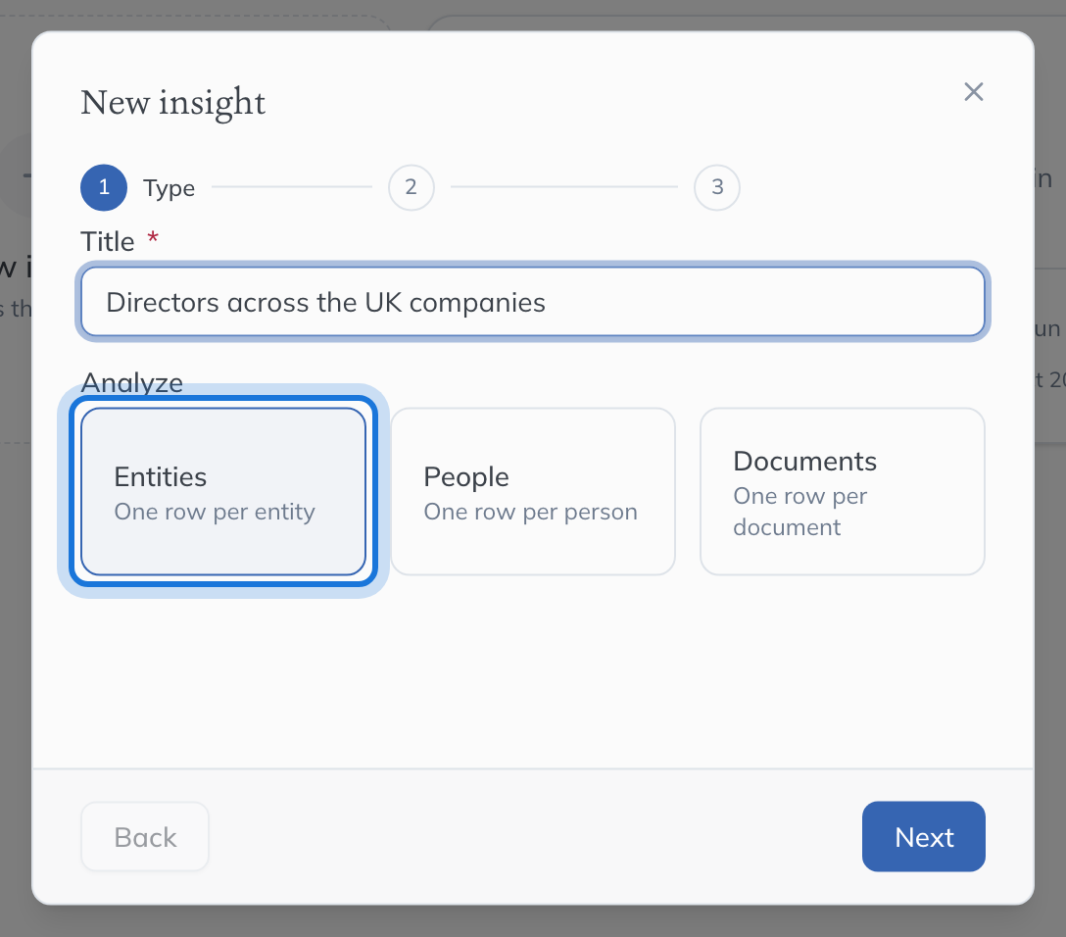
Task: Click the Analyze label
Action: tap(132, 382)
